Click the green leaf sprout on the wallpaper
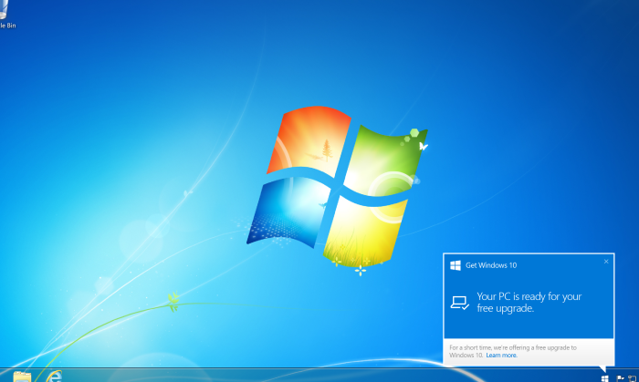The width and height of the screenshot is (639, 382). pos(173,302)
